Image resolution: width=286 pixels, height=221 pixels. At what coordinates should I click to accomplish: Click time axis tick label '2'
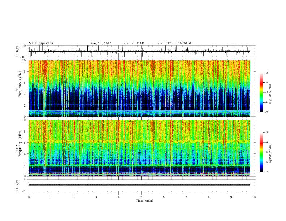74,197
